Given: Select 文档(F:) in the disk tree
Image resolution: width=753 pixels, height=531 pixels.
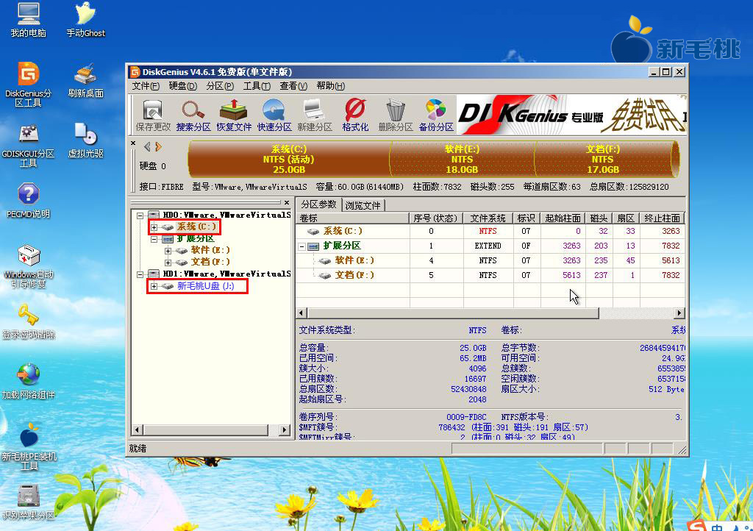Looking at the screenshot, I should 210,262.
